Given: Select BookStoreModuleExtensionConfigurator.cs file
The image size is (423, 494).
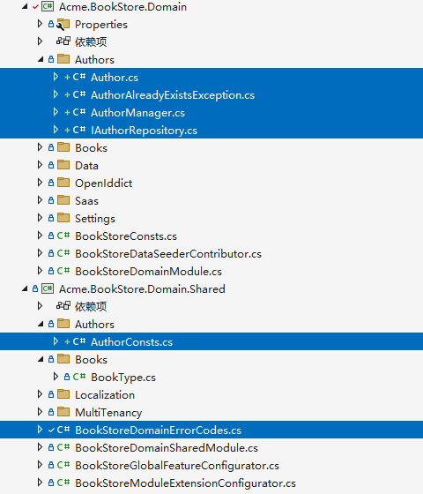Looking at the screenshot, I should coord(185,483).
